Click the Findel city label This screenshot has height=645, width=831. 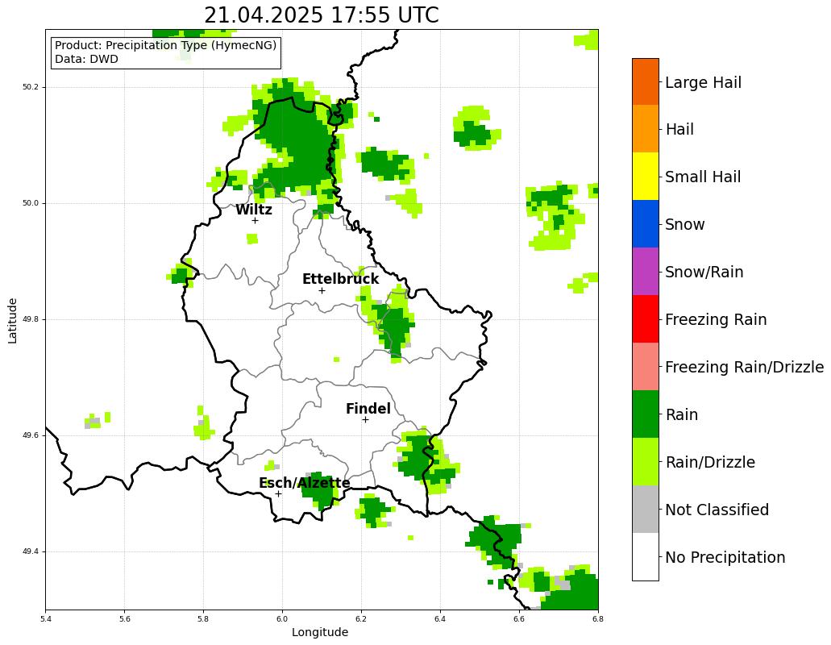pos(368,409)
